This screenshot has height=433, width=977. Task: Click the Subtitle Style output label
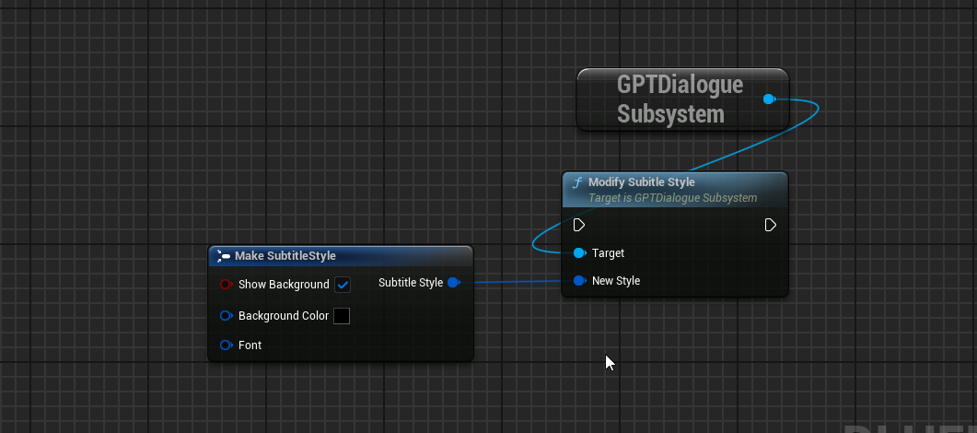411,283
